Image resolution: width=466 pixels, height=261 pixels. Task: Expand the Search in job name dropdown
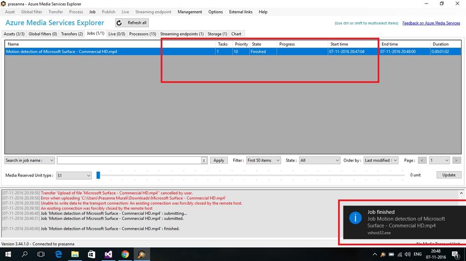pos(30,160)
